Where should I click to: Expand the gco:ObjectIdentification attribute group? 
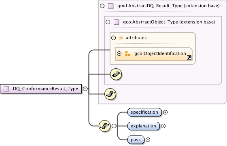(x=119, y=53)
